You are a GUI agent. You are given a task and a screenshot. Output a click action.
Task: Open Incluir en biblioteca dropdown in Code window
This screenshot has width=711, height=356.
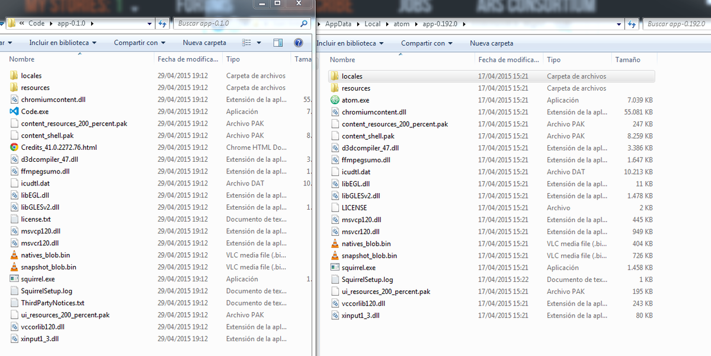63,43
